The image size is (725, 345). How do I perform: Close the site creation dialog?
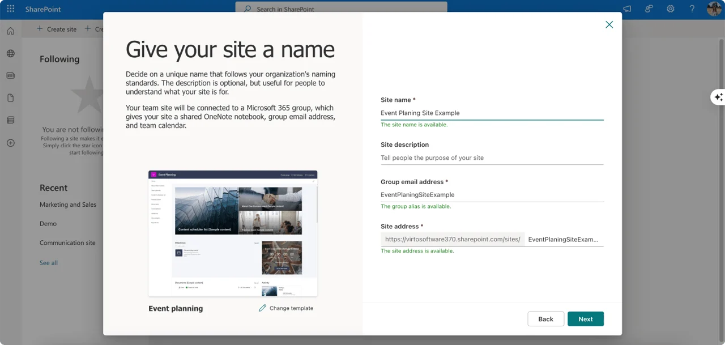tap(609, 24)
